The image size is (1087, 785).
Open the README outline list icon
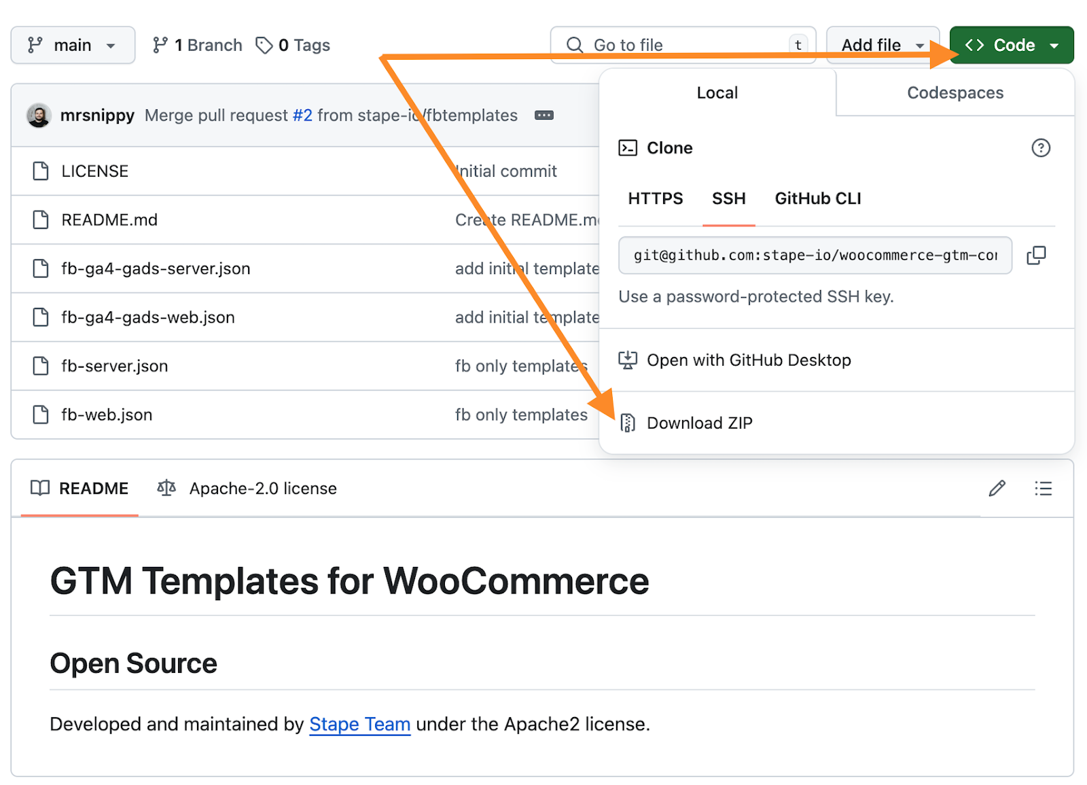(1044, 489)
